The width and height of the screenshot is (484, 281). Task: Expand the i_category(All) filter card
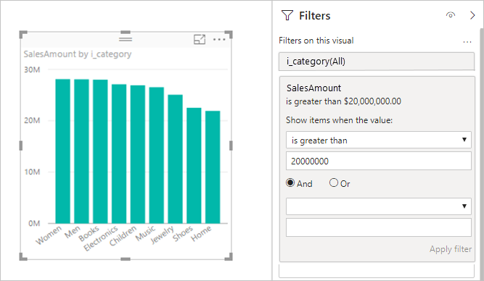click(x=377, y=62)
